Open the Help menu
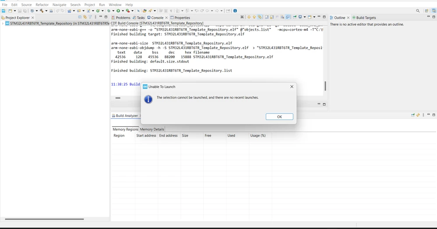The height and width of the screenshot is (229, 437). tap(129, 5)
